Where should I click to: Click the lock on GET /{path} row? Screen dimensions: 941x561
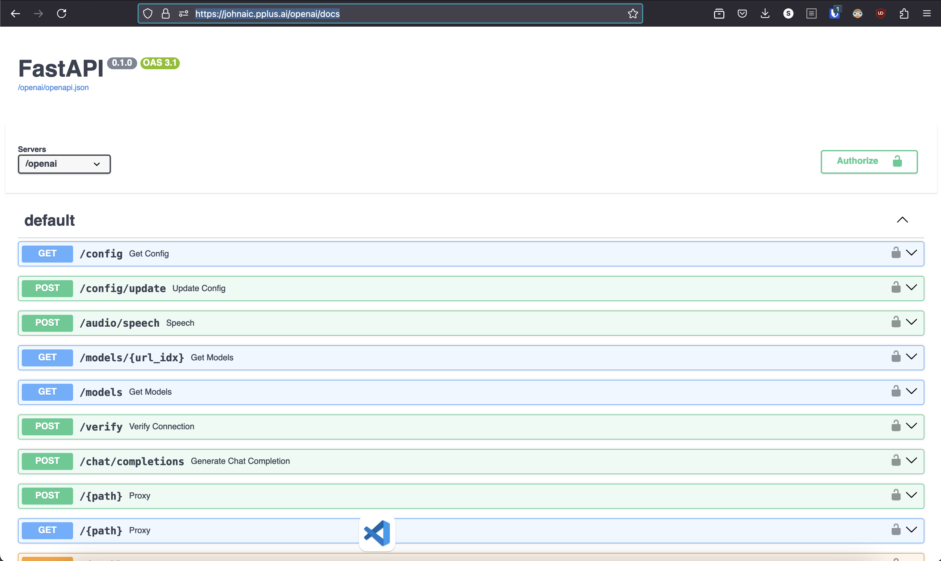click(x=896, y=529)
